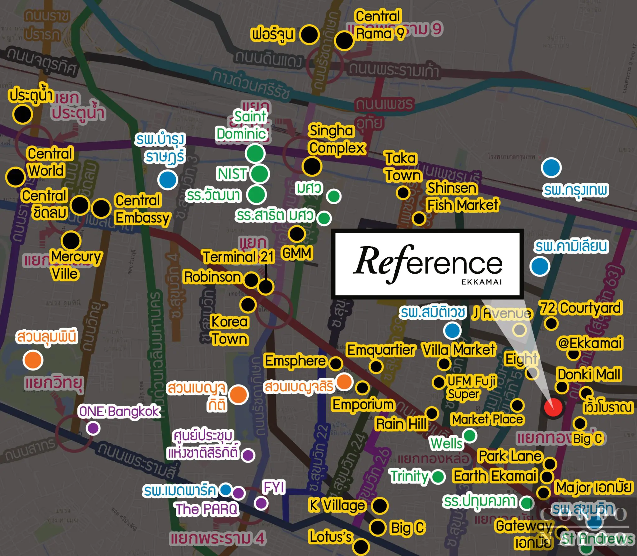Click the green รร.วัฒนา marker

256,195
